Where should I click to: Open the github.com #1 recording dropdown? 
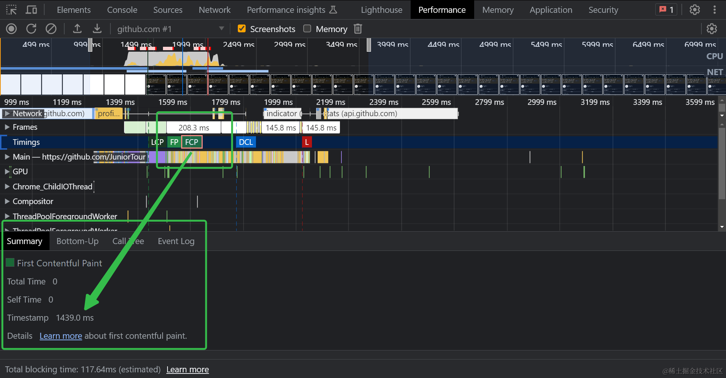[x=221, y=29]
